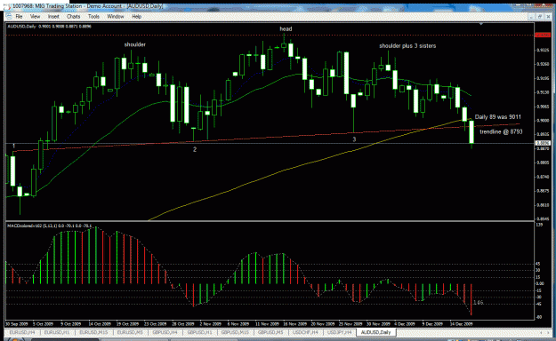The image size is (556, 341).
Task: Select the AUDUSD,Daily chart tab
Action: (x=376, y=332)
